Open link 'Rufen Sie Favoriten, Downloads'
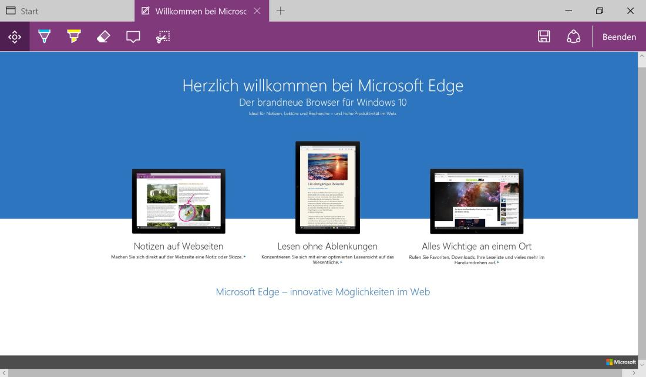Viewport: 646px width, 377px height. click(x=477, y=260)
